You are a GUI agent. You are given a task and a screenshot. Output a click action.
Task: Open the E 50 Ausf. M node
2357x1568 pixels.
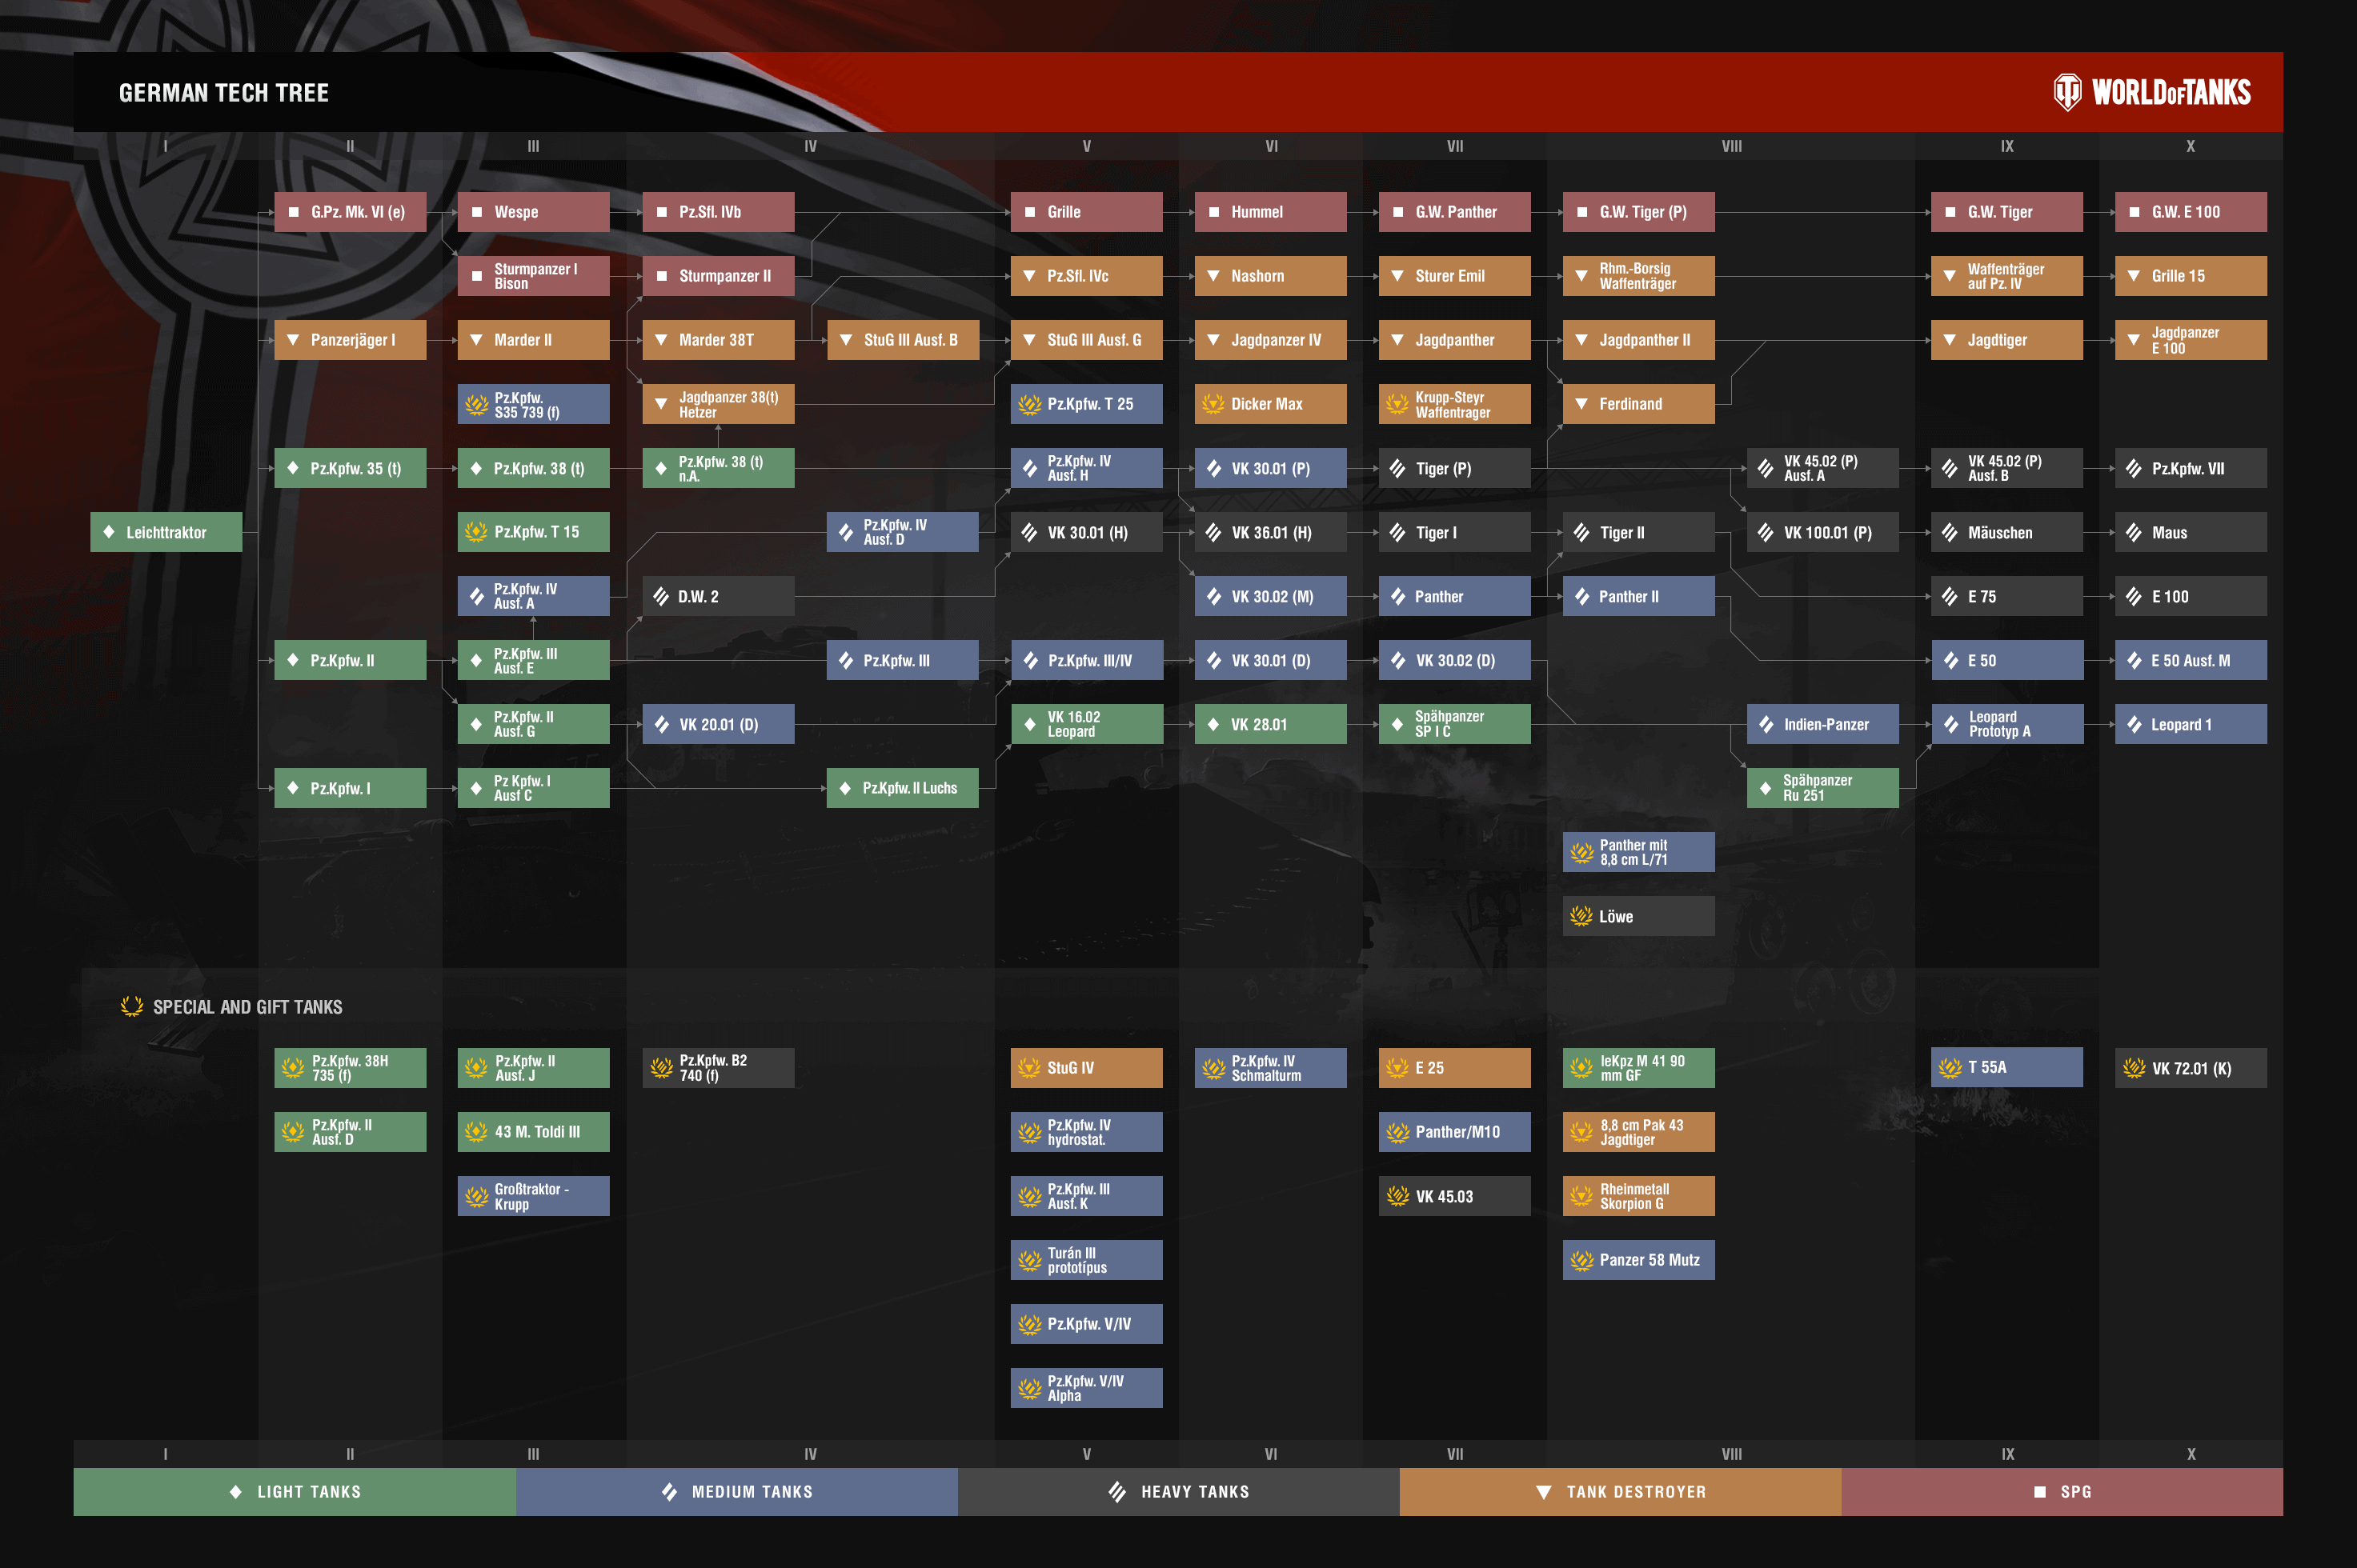tap(2191, 660)
